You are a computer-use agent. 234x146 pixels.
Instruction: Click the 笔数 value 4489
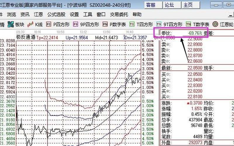tap(198, 136)
